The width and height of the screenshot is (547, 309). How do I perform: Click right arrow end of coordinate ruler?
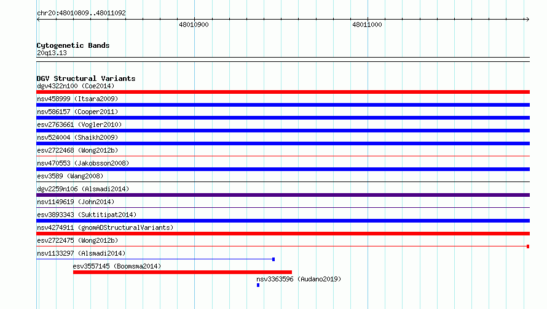click(527, 20)
